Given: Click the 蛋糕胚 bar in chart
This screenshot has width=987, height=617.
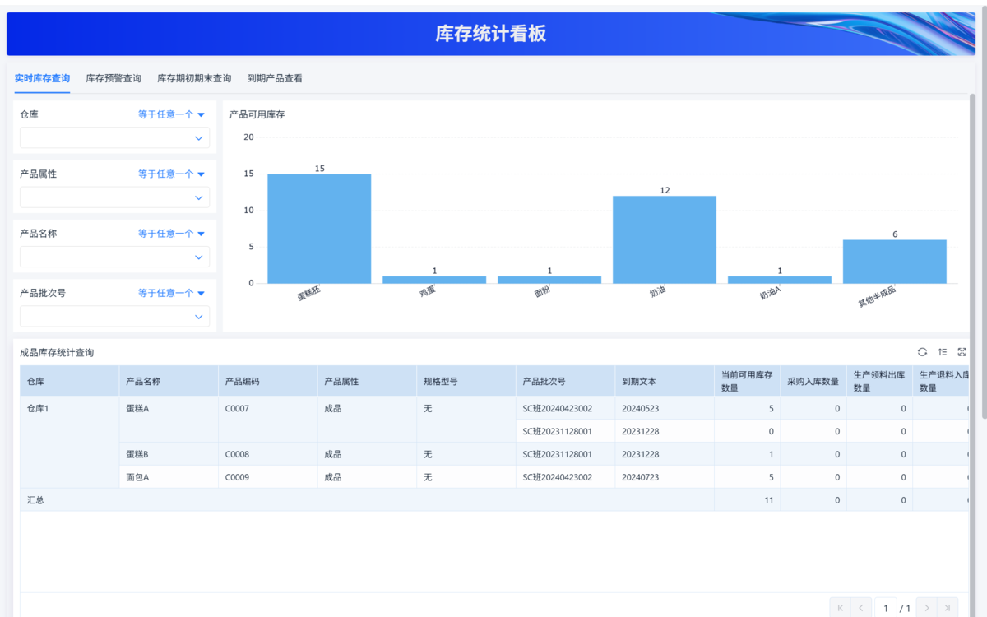Looking at the screenshot, I should 319,229.
